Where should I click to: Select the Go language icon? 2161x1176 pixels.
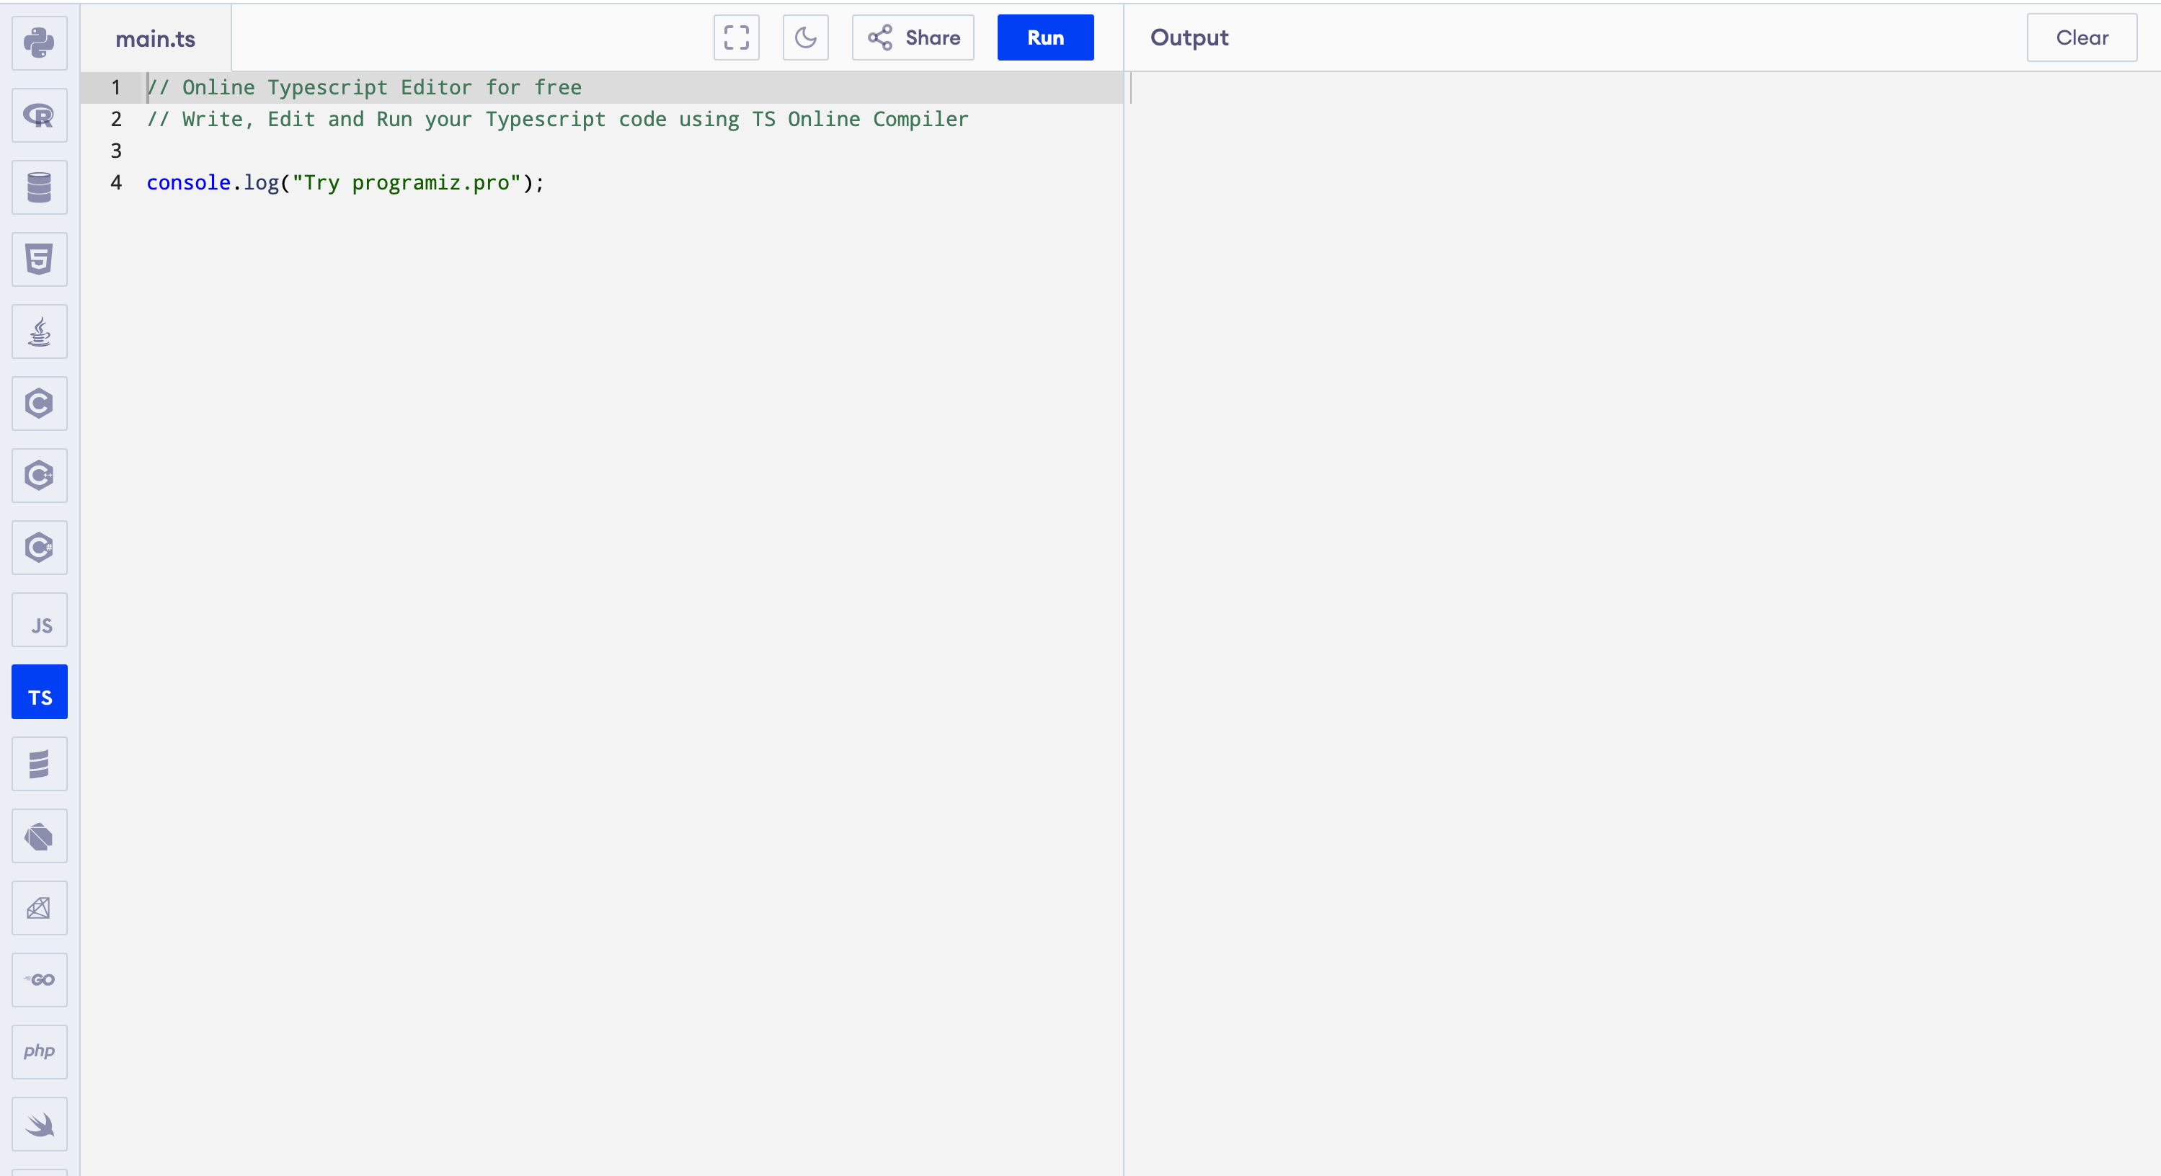click(39, 980)
